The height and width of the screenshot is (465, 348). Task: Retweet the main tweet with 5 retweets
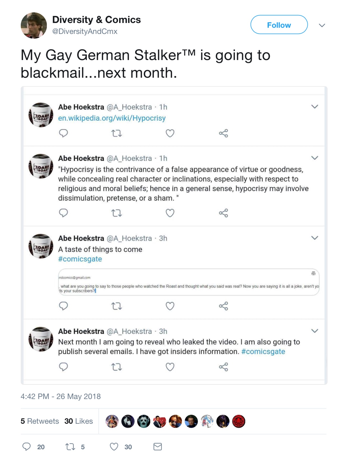click(70, 446)
